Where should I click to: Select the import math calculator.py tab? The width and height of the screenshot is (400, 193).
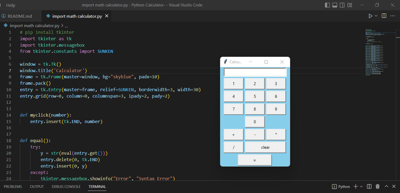(77, 16)
